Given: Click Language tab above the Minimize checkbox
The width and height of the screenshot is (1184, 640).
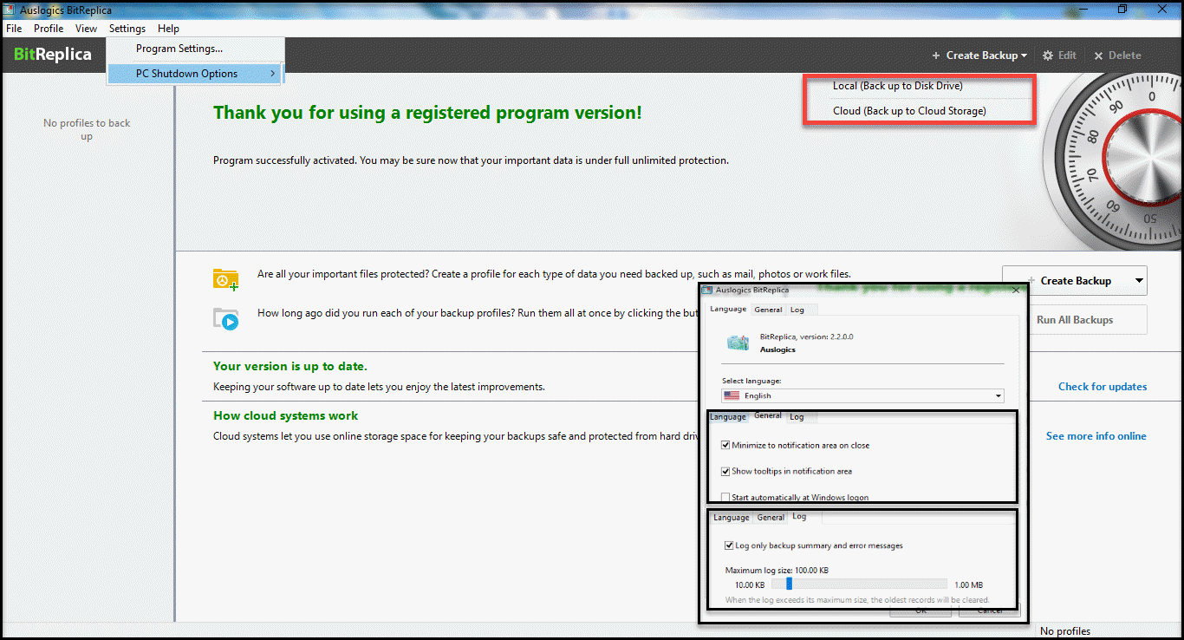Looking at the screenshot, I should (x=728, y=417).
